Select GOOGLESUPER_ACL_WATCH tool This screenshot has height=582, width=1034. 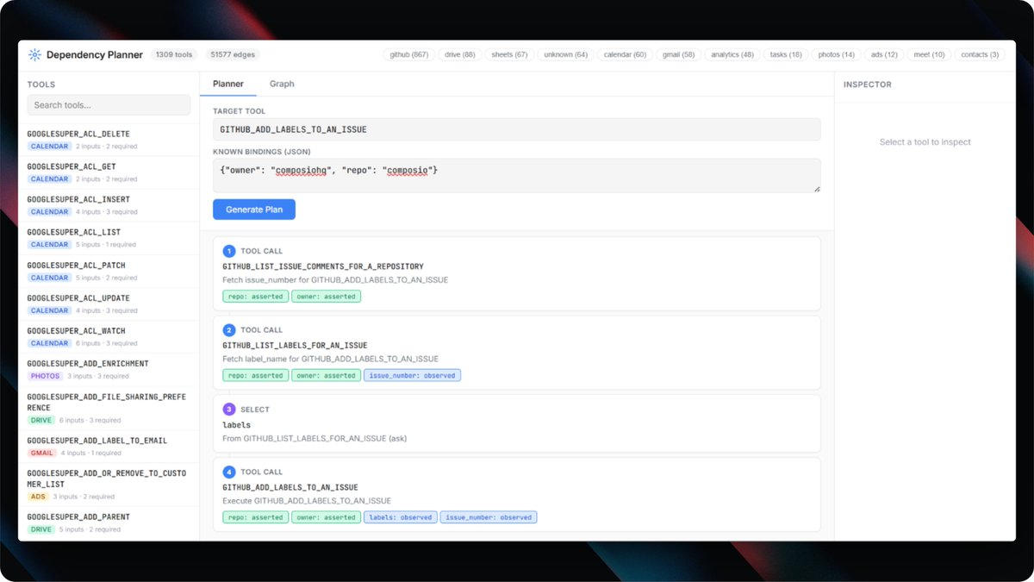pyautogui.click(x=109, y=336)
